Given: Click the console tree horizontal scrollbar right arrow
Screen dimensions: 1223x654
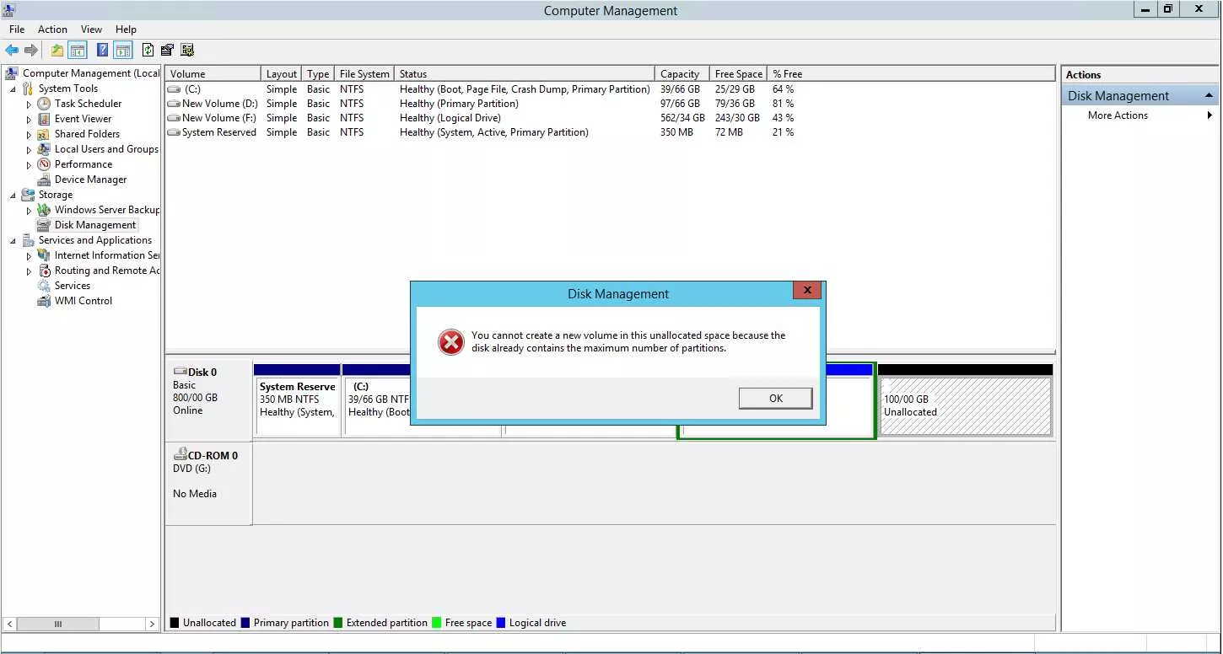Looking at the screenshot, I should [x=152, y=625].
